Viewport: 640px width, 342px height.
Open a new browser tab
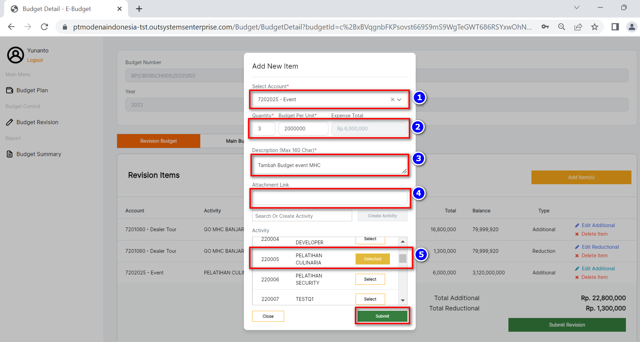(x=139, y=9)
